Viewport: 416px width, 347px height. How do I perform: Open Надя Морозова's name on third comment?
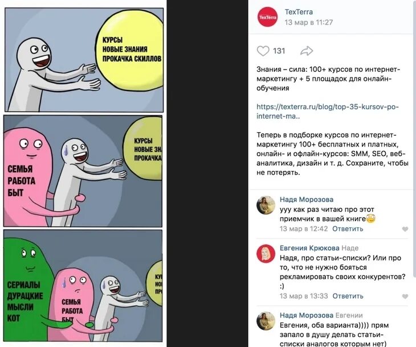(x=307, y=316)
